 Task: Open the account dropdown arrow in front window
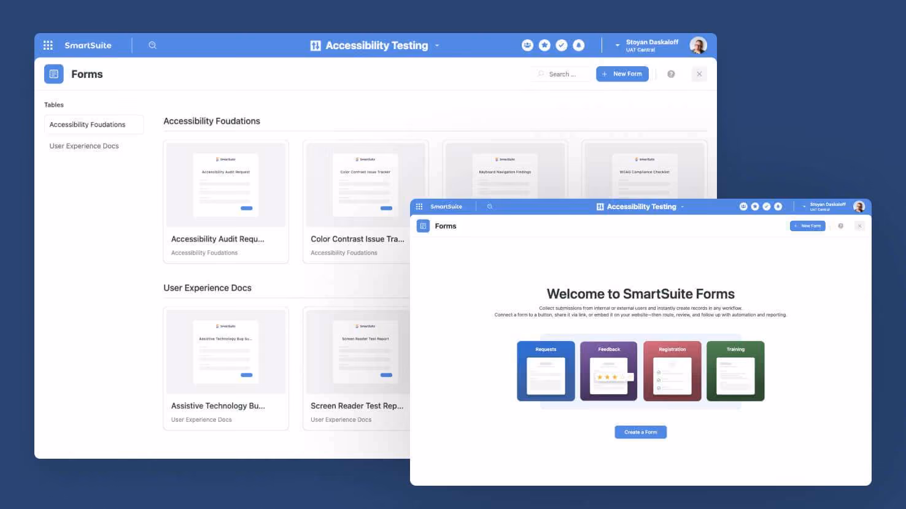click(804, 207)
